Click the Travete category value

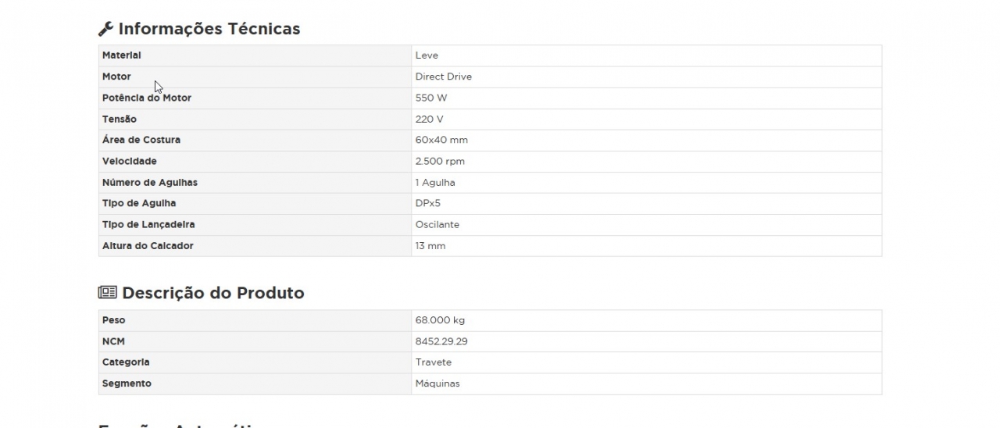(434, 362)
